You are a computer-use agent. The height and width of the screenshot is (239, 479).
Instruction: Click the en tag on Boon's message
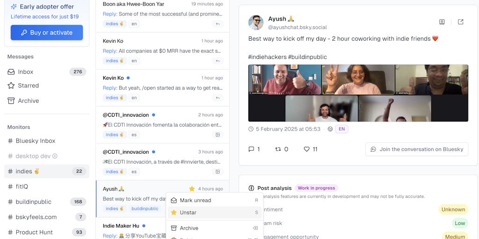[134, 24]
